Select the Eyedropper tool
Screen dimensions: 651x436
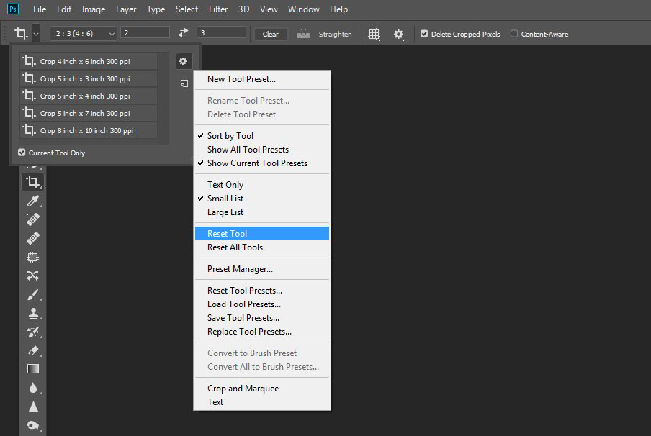(x=32, y=201)
